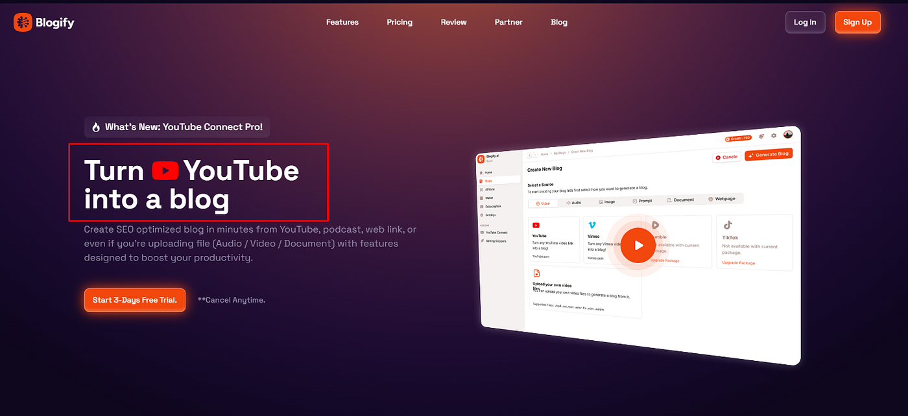
Task: Click the YouTube play icon in the headline
Action: click(166, 170)
